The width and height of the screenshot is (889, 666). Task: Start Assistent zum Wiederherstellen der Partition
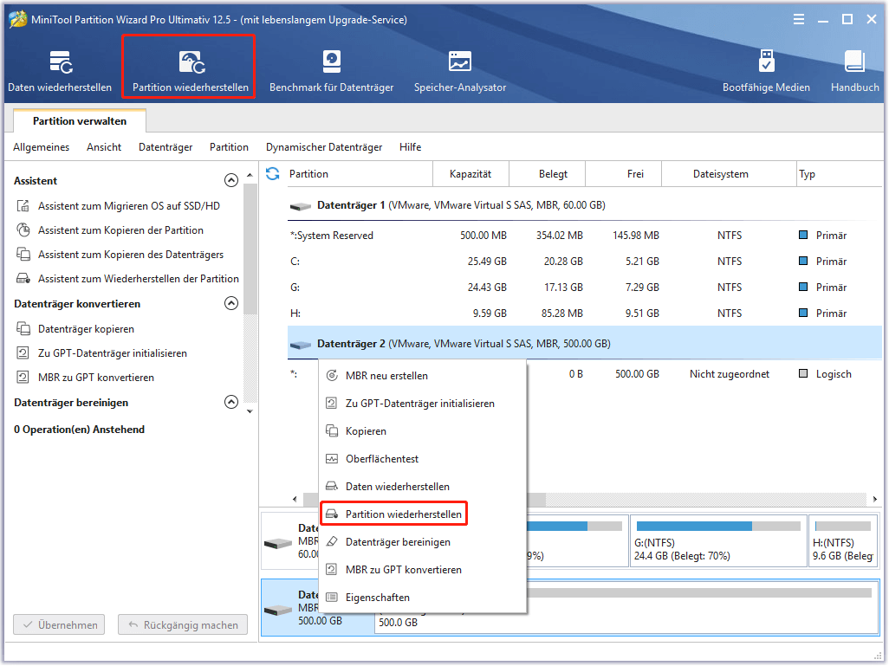(x=139, y=279)
